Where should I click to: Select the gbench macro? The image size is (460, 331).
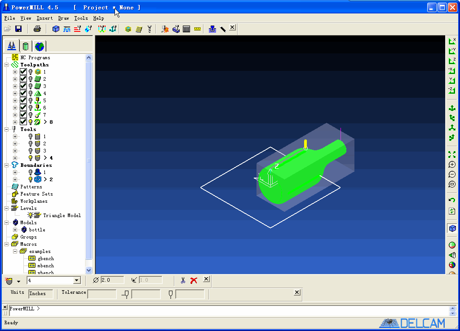click(46, 258)
